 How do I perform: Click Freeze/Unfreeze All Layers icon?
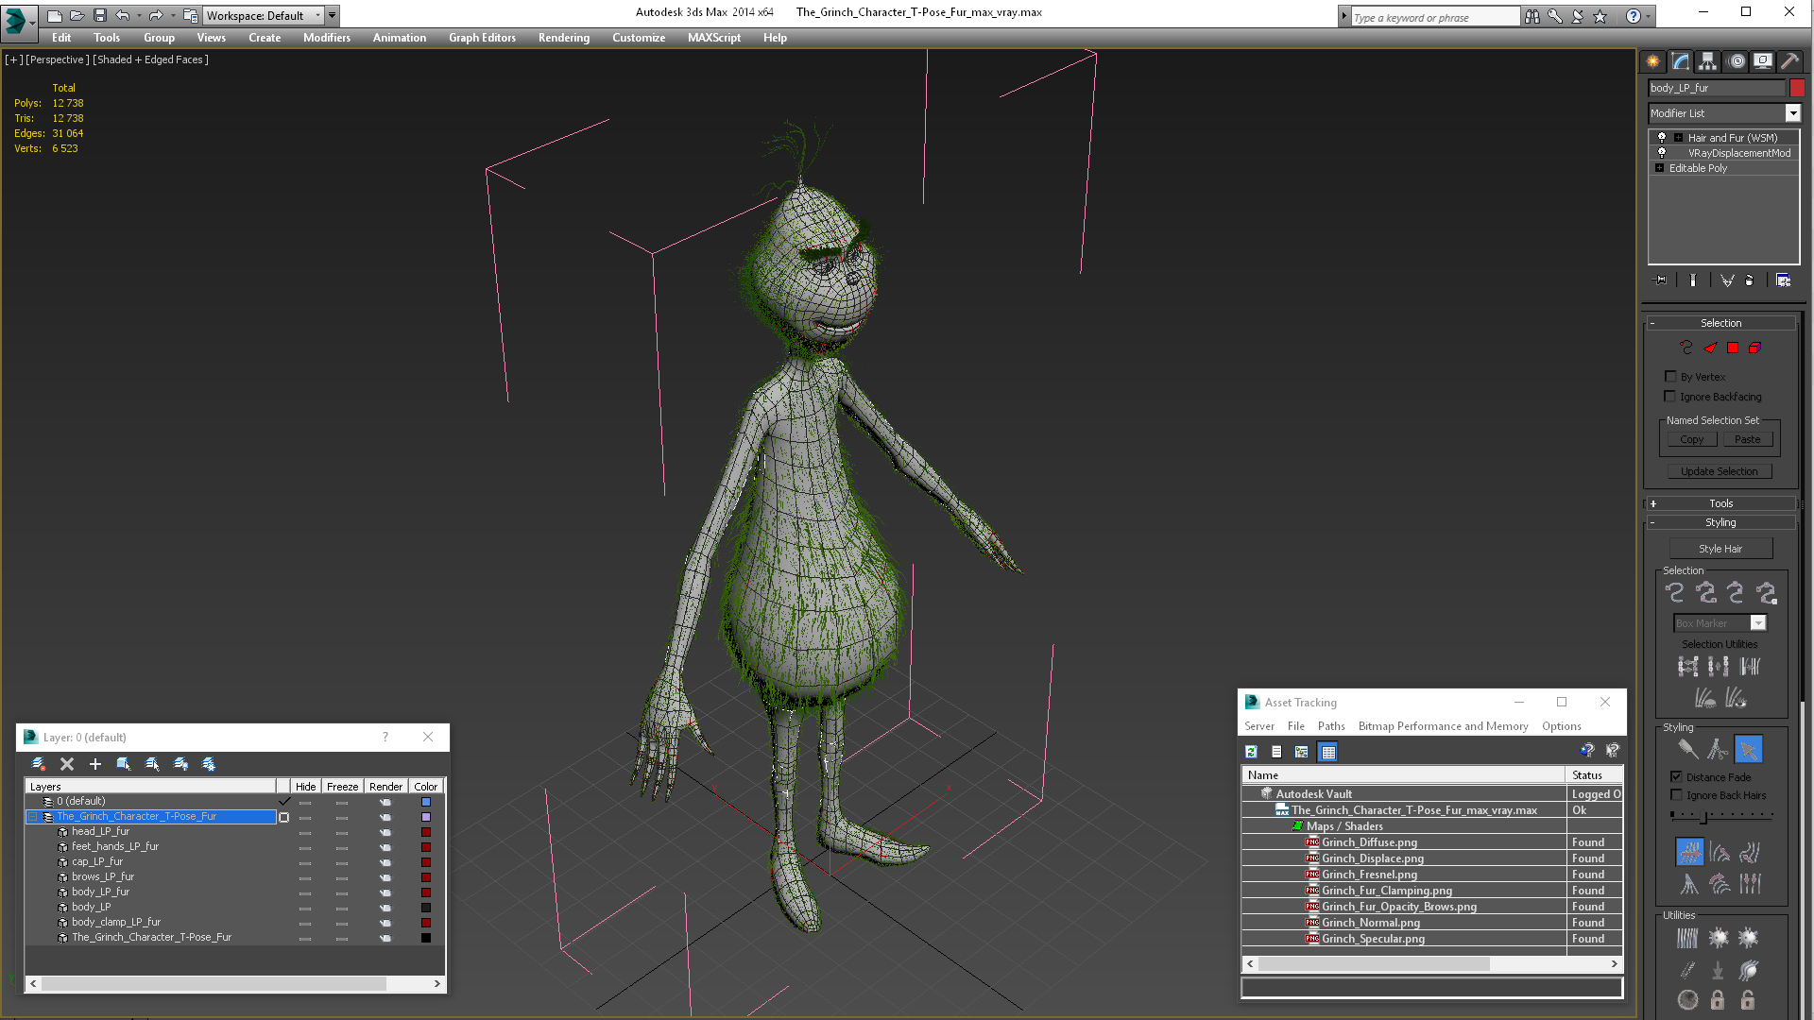pos(209,764)
